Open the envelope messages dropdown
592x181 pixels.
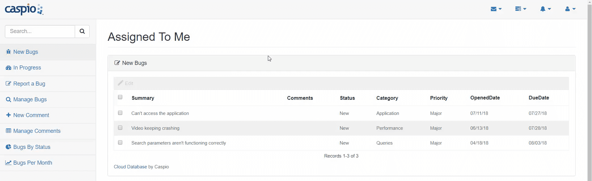tap(496, 9)
